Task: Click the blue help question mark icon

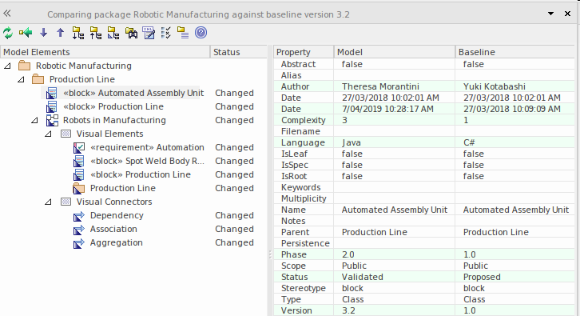Action: coord(201,33)
